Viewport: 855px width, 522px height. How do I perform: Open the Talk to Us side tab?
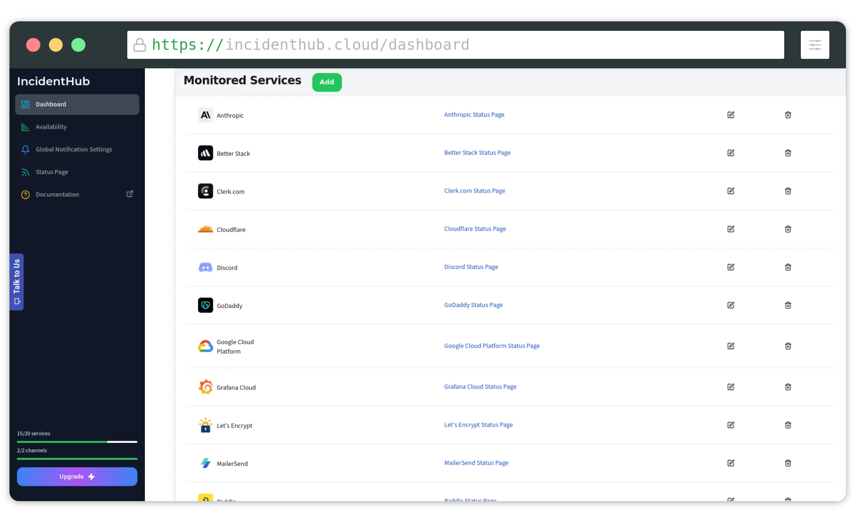point(17,282)
